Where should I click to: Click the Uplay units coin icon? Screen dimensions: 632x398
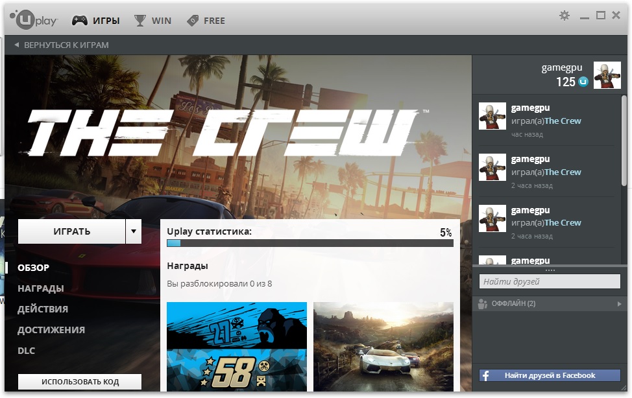pos(583,82)
